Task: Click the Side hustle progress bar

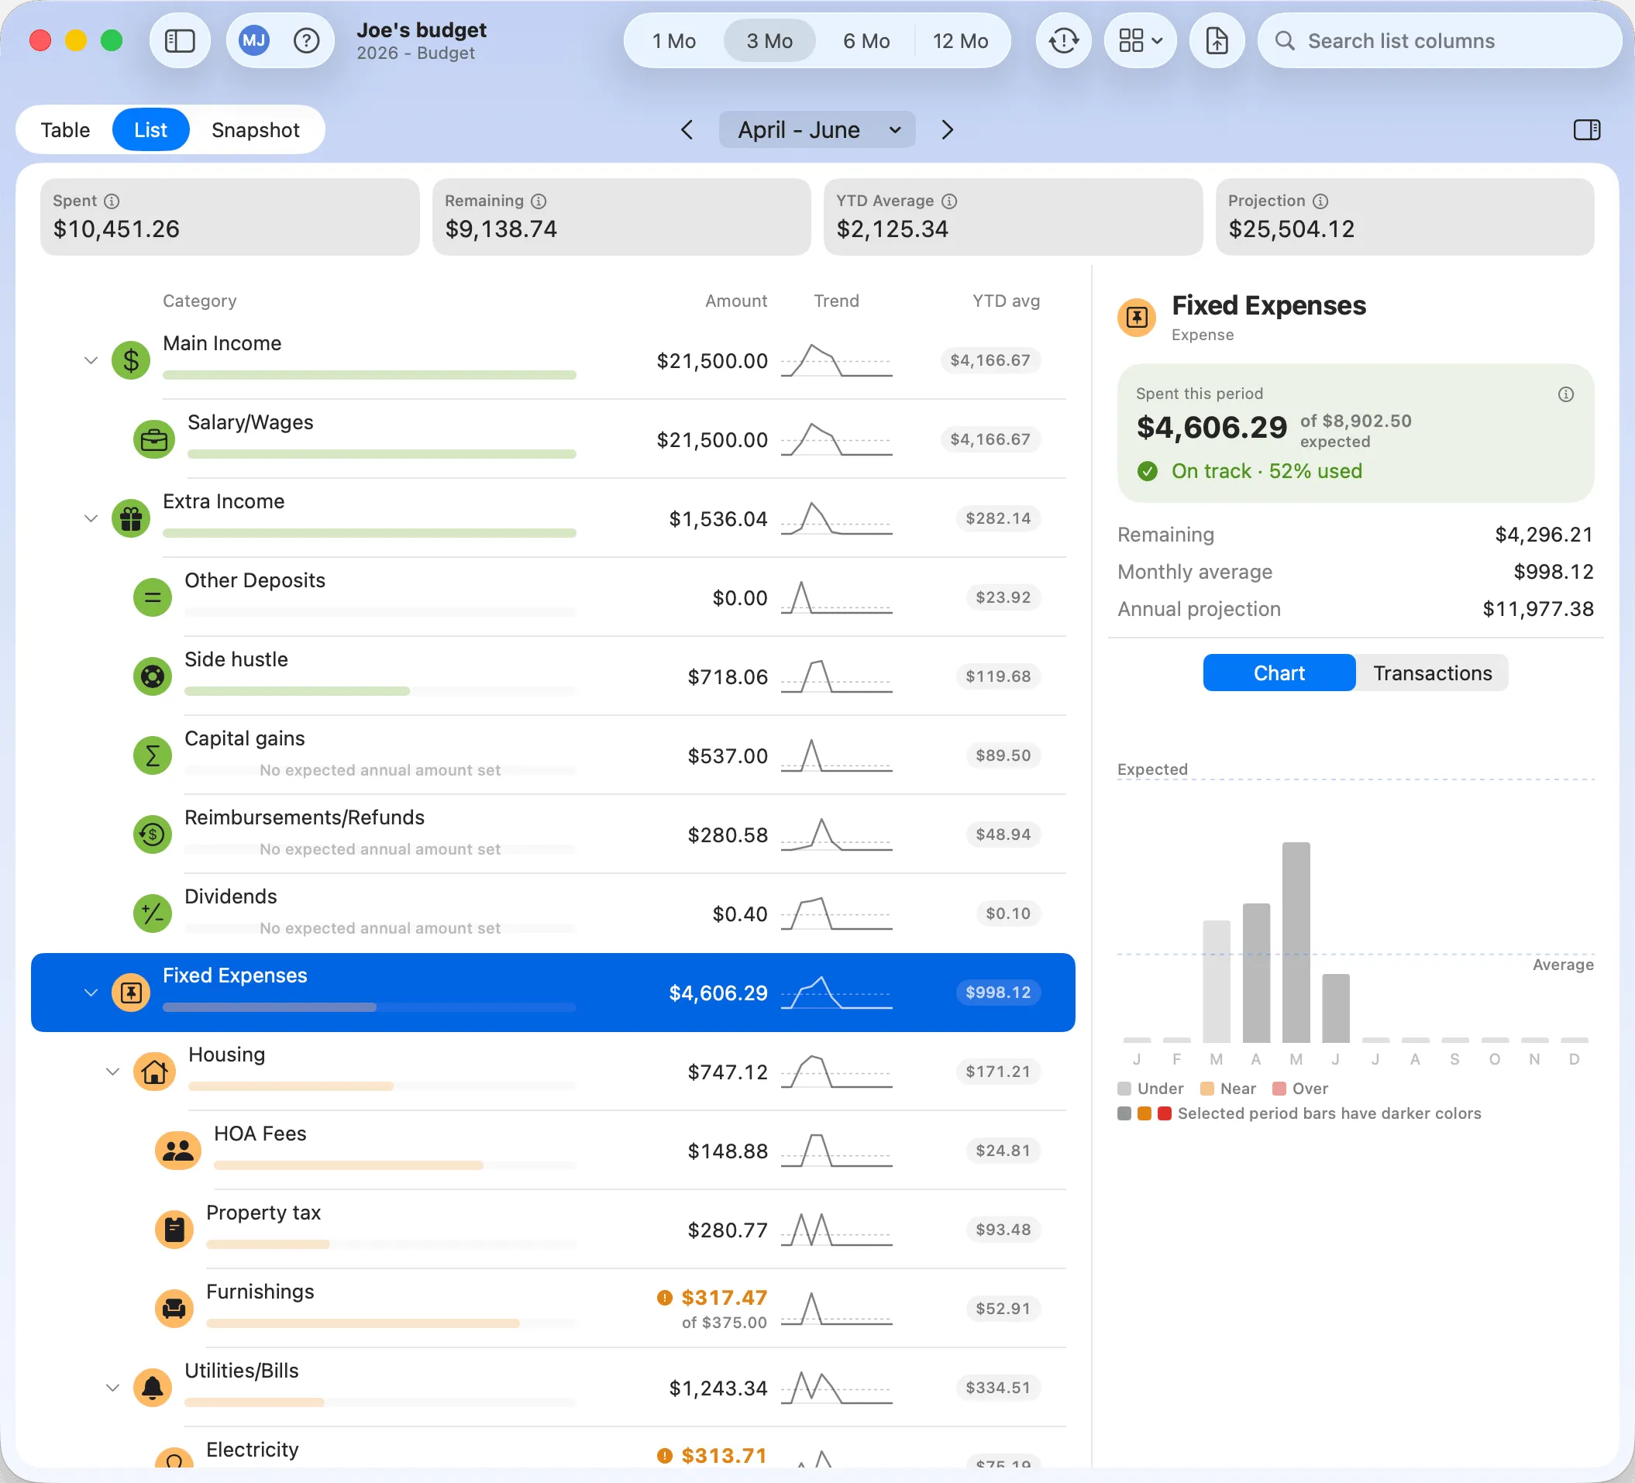Action: (x=380, y=691)
